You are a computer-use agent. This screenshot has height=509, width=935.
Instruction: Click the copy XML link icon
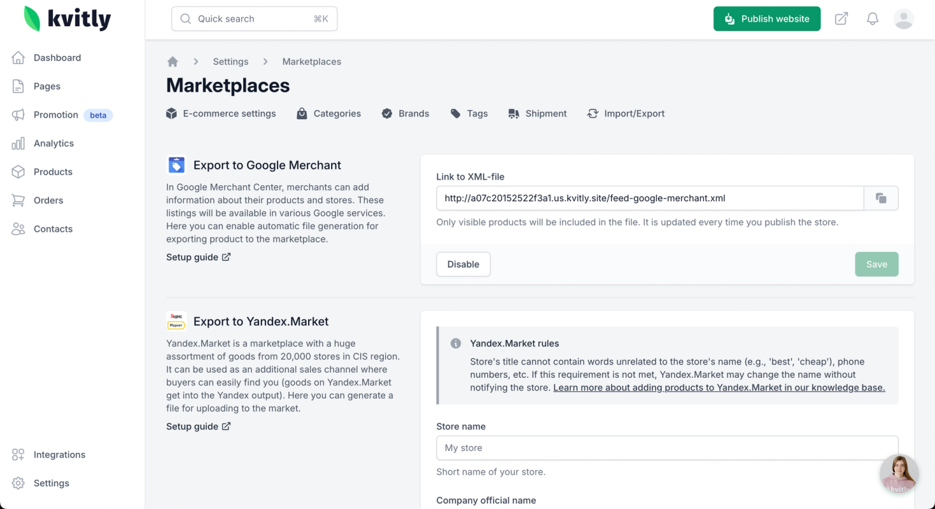881,198
